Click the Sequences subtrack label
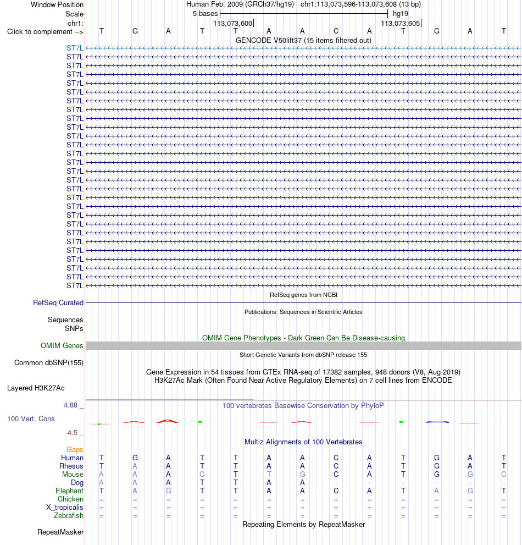 (x=65, y=320)
